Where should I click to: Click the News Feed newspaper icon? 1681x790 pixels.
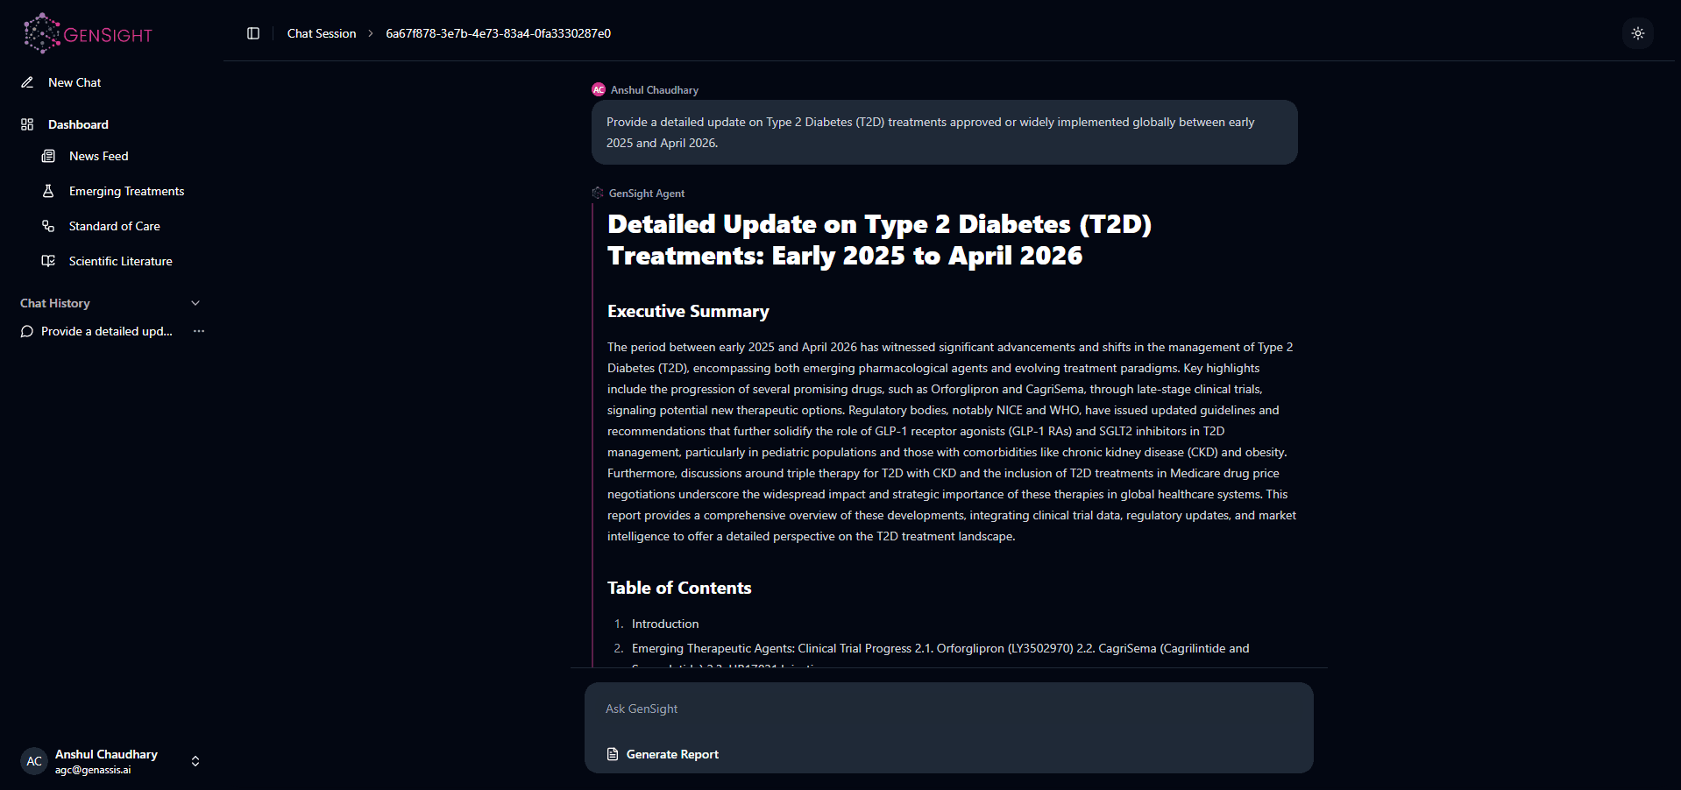click(48, 156)
